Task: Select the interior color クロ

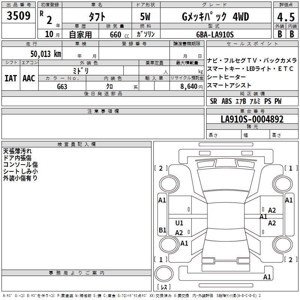Action: click(109, 87)
